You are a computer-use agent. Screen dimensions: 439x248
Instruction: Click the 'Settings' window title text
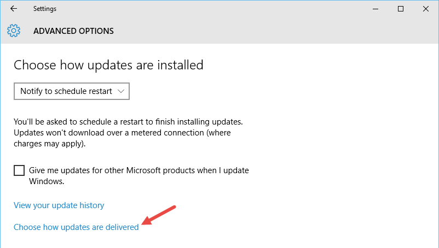(44, 9)
